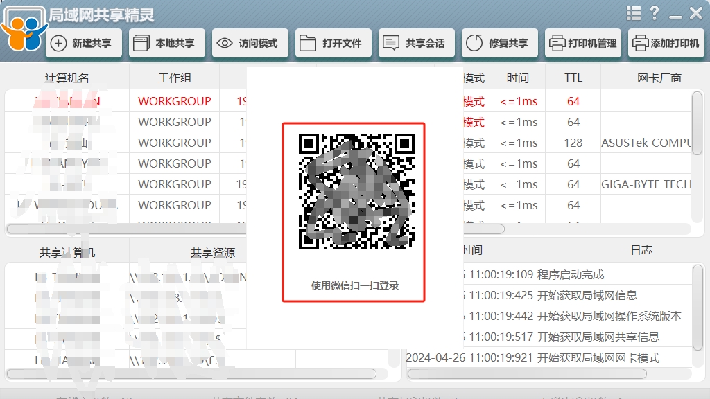The width and height of the screenshot is (710, 399).
Task: Open 打印机管理 (printer management)
Action: [x=583, y=44]
